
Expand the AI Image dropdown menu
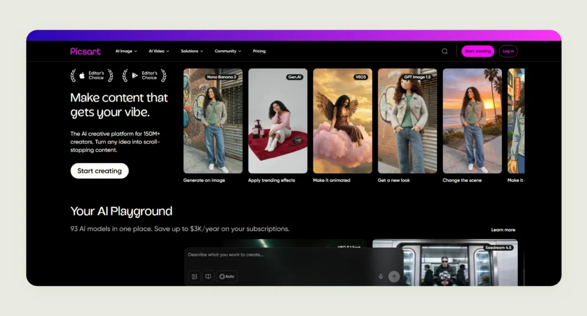pos(126,51)
